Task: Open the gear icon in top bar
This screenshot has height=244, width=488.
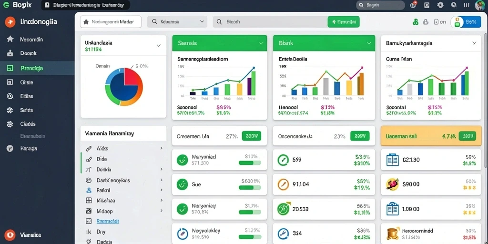Action: [x=440, y=5]
